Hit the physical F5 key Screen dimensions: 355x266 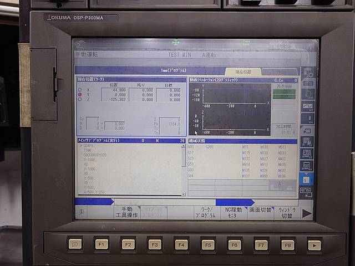[208, 245]
